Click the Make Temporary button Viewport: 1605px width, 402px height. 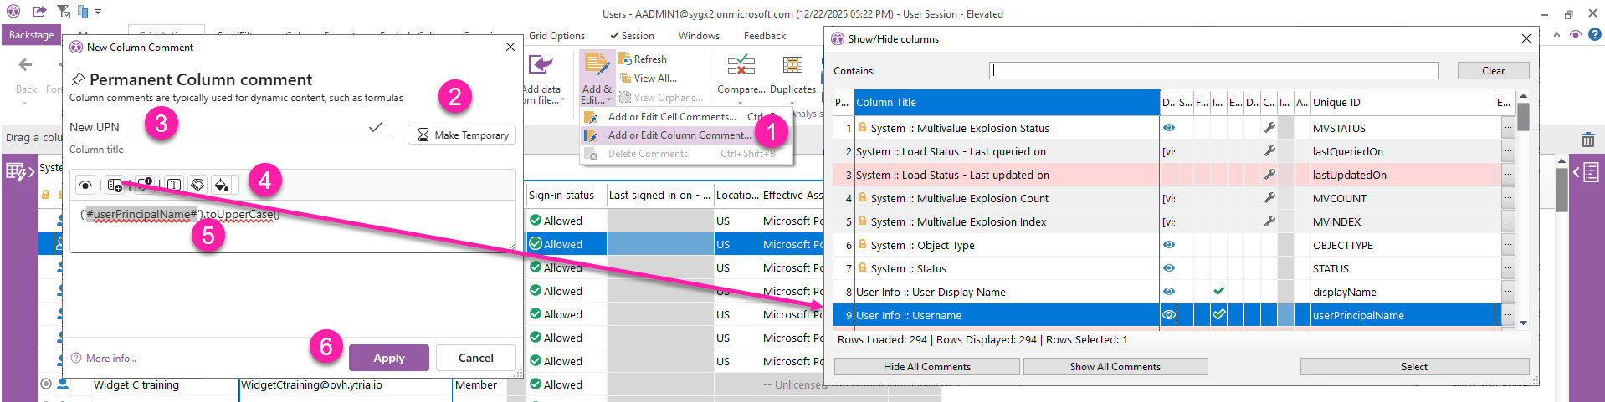[x=462, y=135]
